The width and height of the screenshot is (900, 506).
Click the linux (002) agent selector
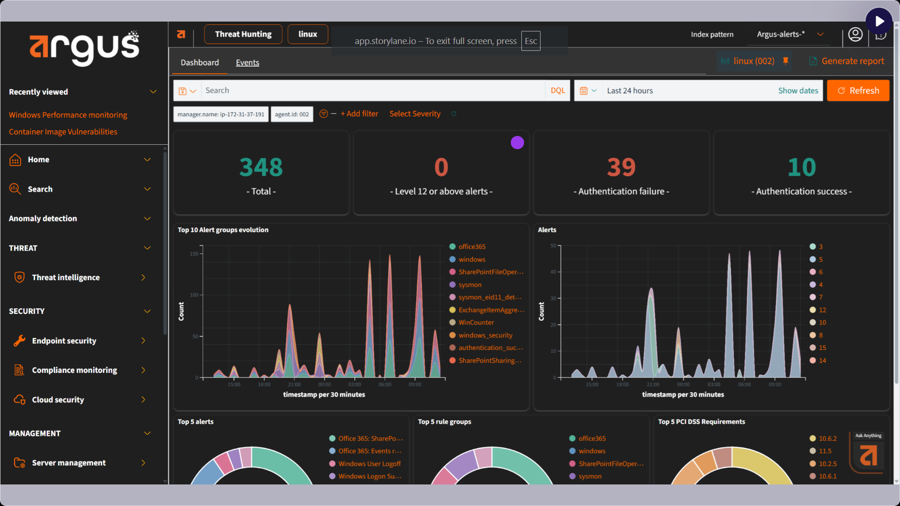pos(754,61)
